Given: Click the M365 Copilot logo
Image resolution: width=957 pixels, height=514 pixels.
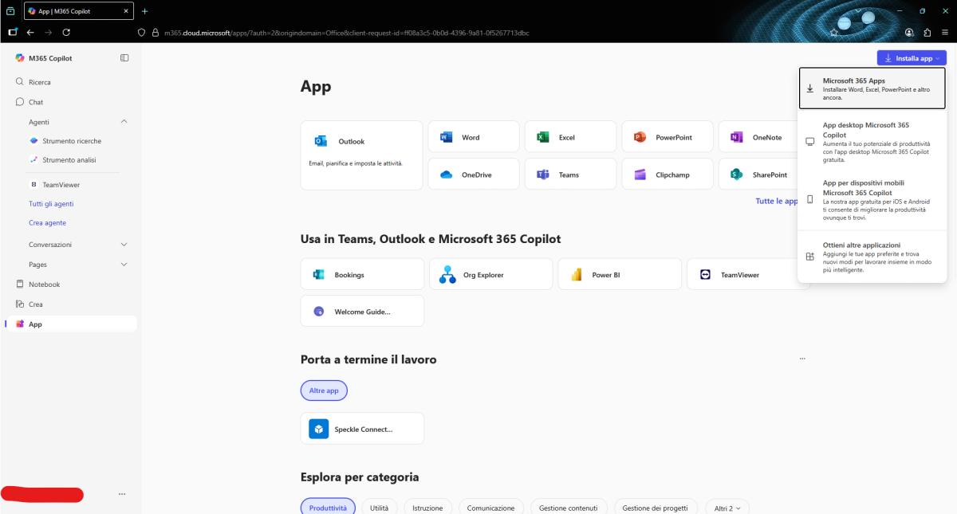Looking at the screenshot, I should pos(20,58).
